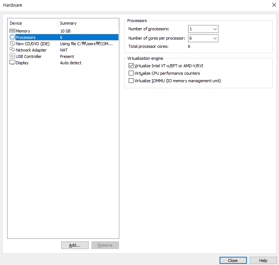Click the Number of cores per processor label
279x265 pixels.
(x=157, y=38)
